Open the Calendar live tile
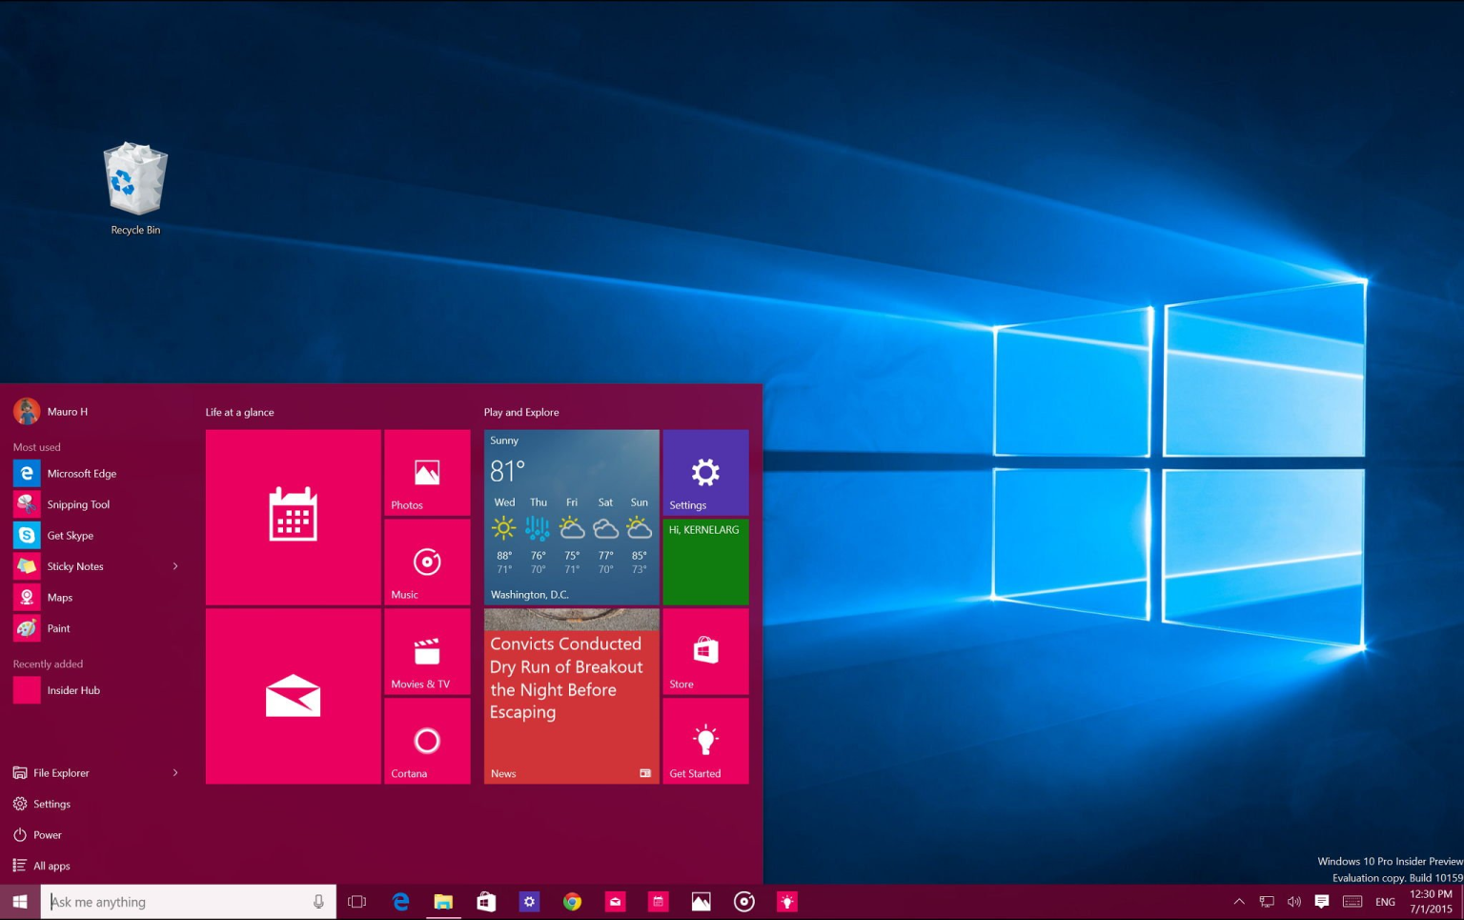The height and width of the screenshot is (920, 1464). [x=293, y=517]
